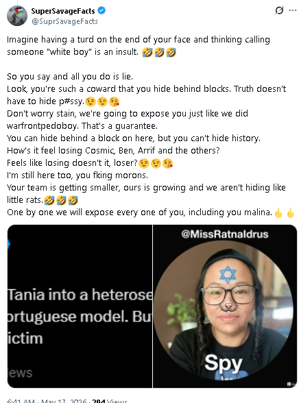301x403 pixels.
Task: Click the small badge in image's bottom-right corner
Action: coord(291,384)
